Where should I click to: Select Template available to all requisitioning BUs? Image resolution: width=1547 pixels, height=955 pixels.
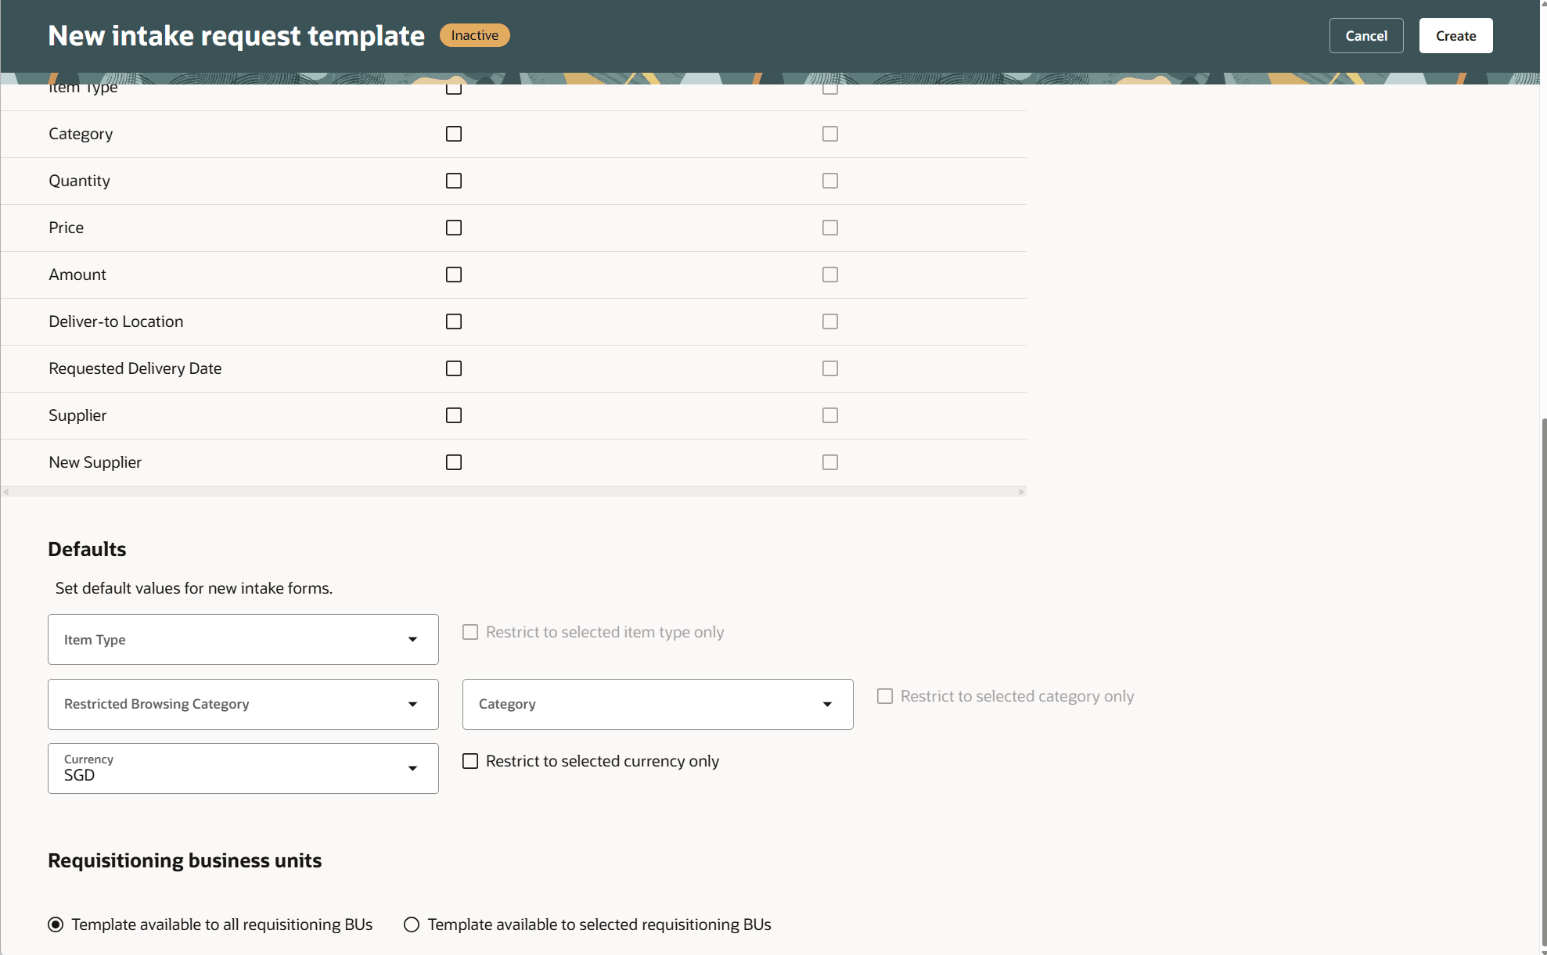[56, 924]
